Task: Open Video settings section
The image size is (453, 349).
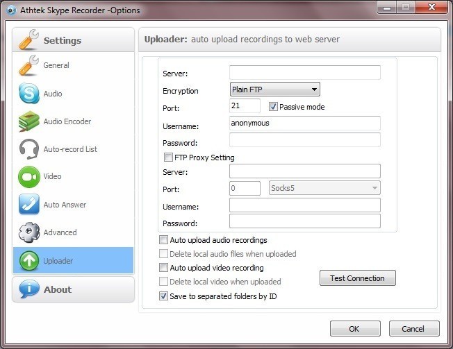Action: (73, 176)
